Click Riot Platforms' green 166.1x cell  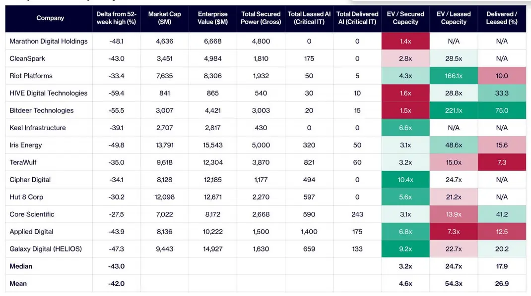click(x=454, y=76)
